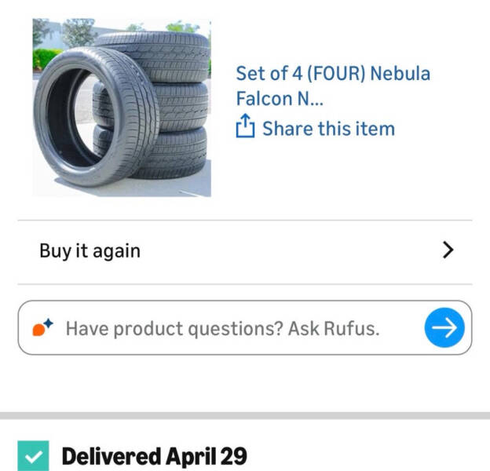Tap the gray section divider bar
This screenshot has height=471, width=490.
(x=245, y=415)
